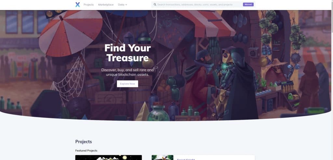Click the Explore Now button
Image resolution: width=333 pixels, height=160 pixels.
click(x=127, y=84)
